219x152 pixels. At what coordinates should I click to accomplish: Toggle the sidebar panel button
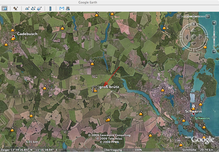coord(5,8)
